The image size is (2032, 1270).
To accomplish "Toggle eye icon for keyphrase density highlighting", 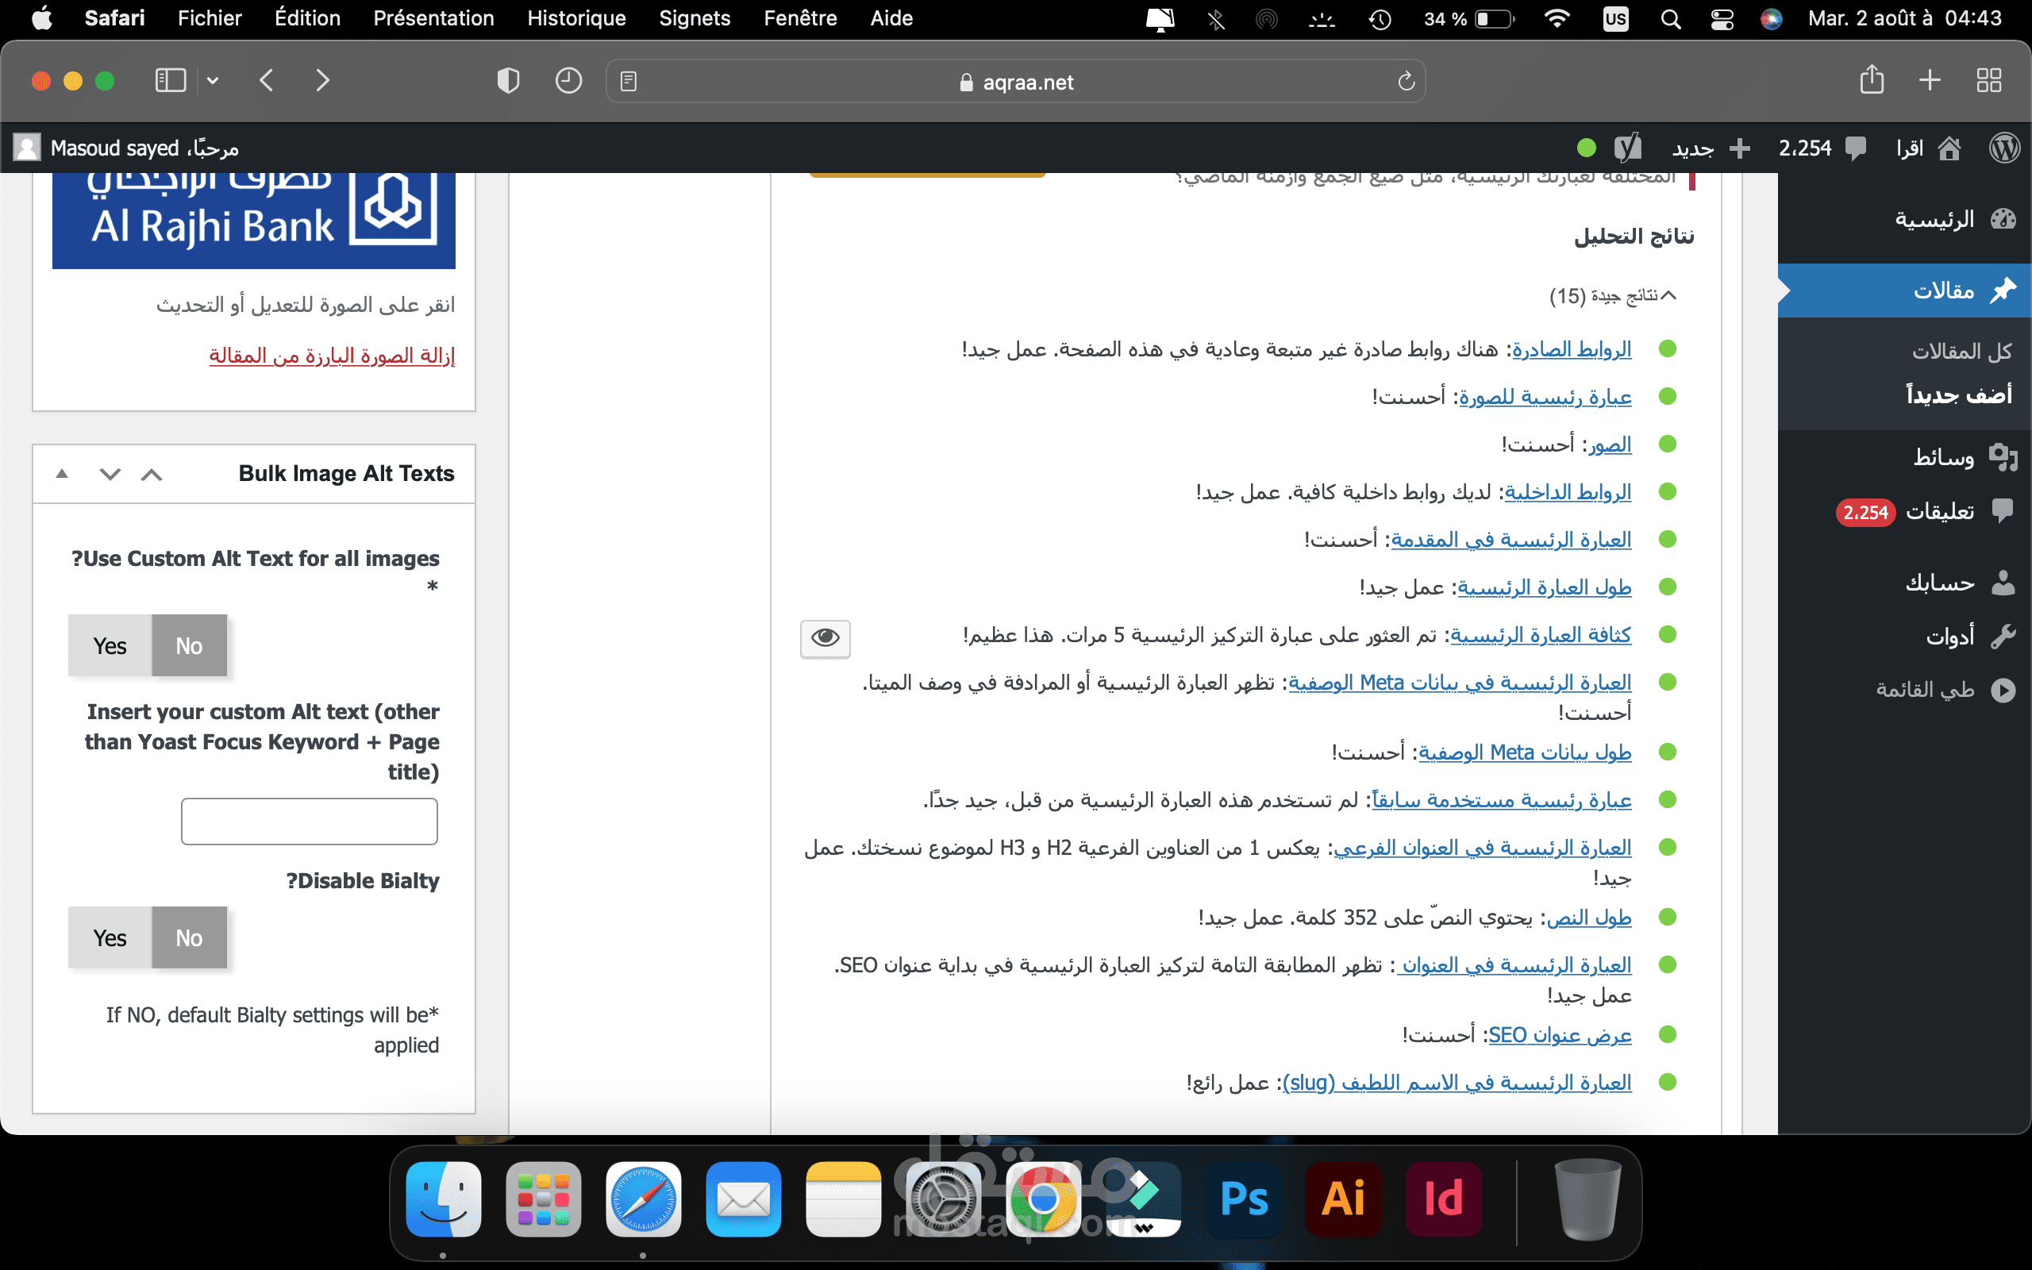I will 825,638.
